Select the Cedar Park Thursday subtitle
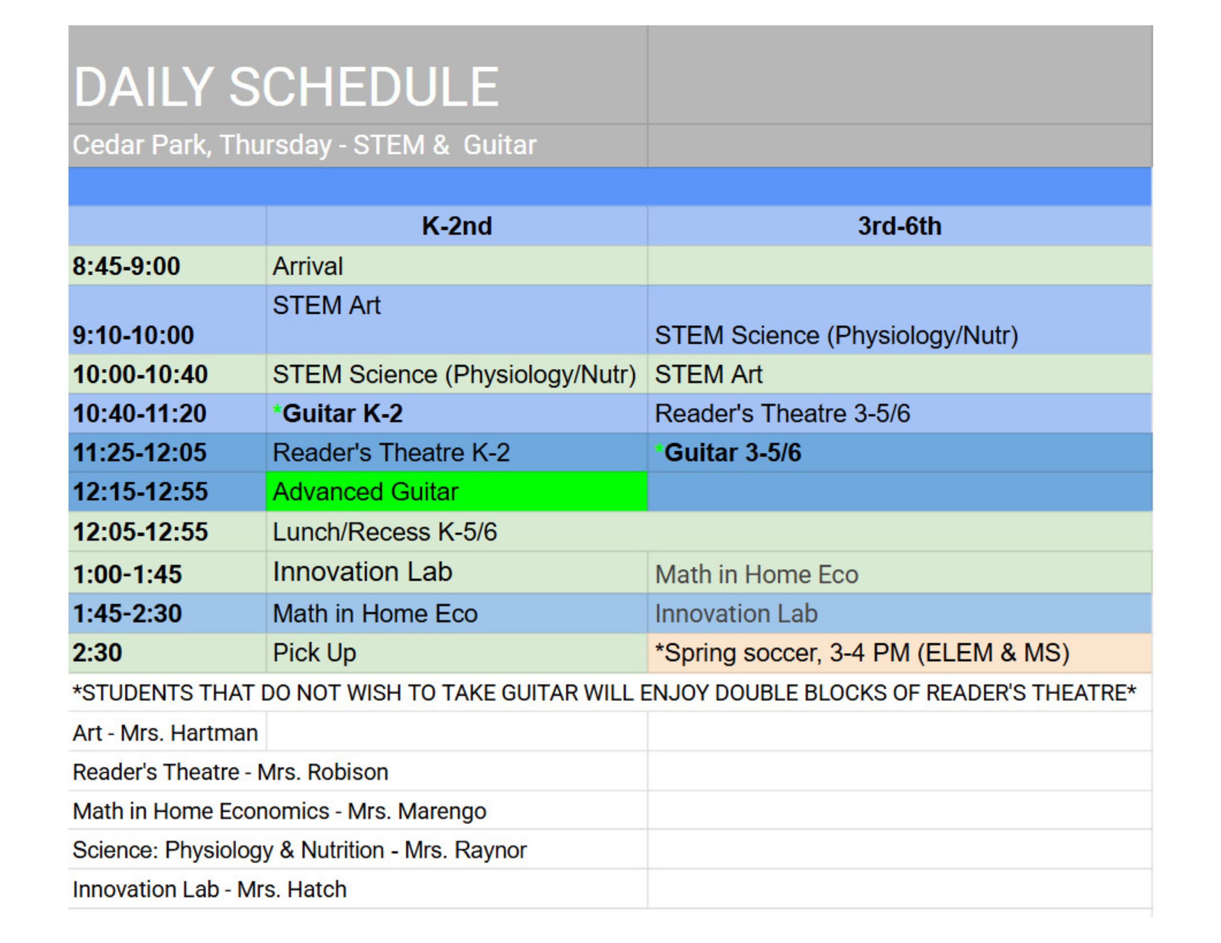 coord(304,145)
